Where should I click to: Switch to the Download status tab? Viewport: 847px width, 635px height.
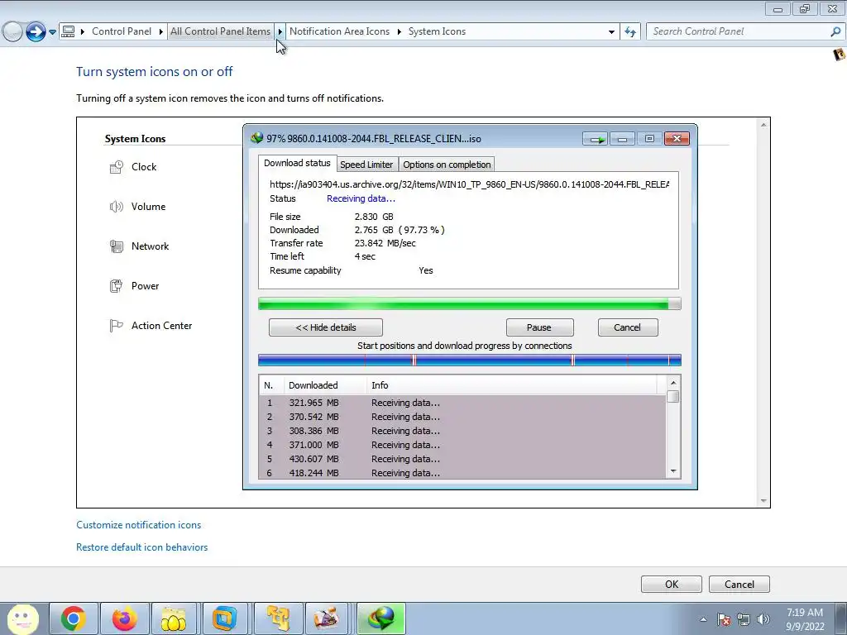[297, 163]
